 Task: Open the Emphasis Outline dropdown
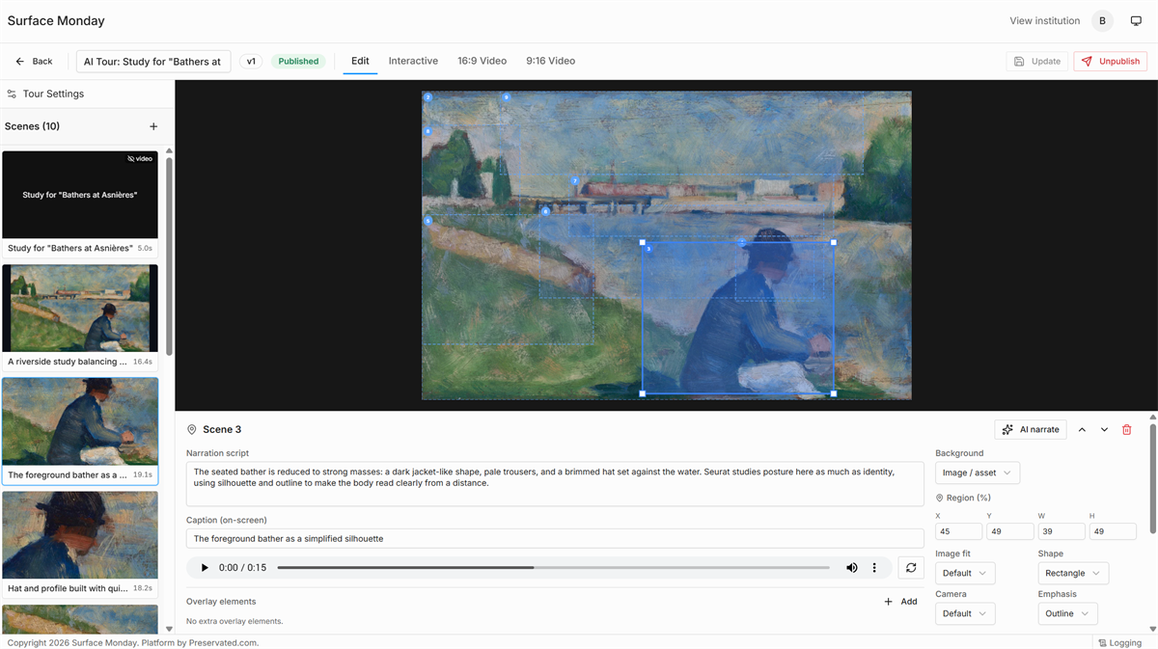(x=1067, y=613)
